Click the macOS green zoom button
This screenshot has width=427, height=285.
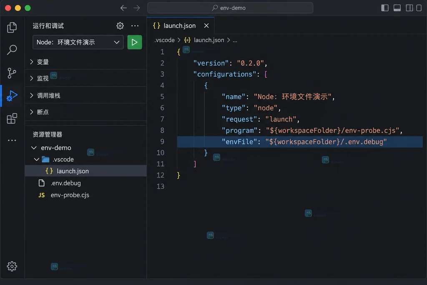click(x=28, y=8)
